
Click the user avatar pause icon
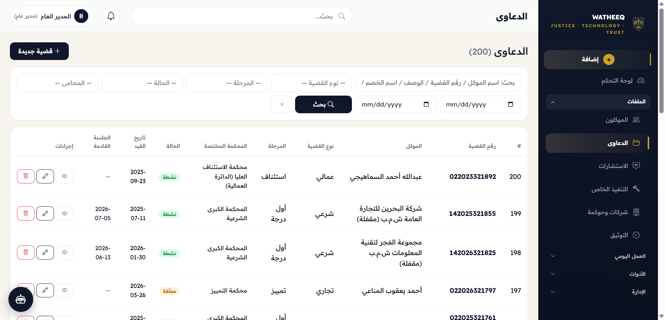click(81, 16)
